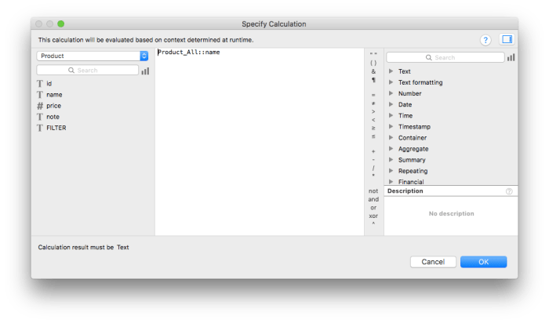This screenshot has height=323, width=549.
Task: Expand the Text formatting function category
Action: pos(420,82)
